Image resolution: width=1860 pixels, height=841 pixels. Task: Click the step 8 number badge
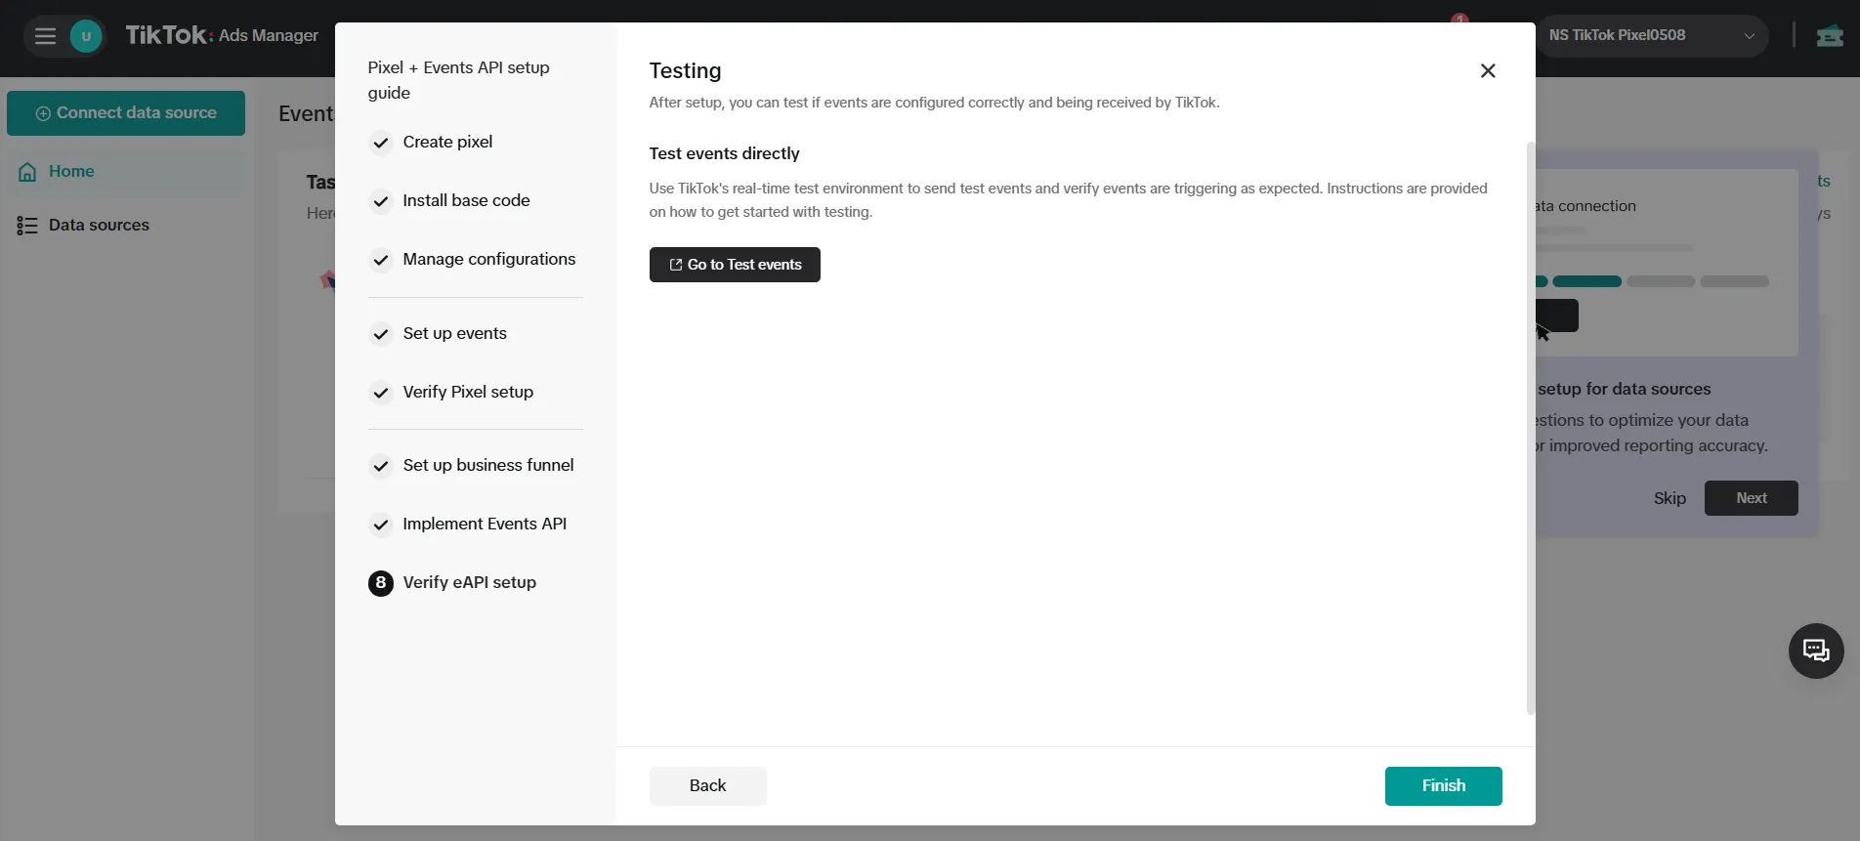click(381, 583)
